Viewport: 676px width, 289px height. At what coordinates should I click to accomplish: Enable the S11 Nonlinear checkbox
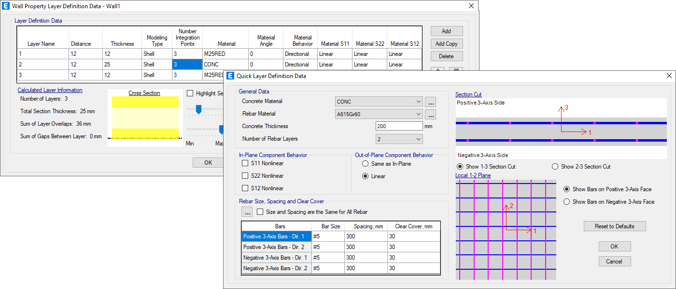point(245,163)
